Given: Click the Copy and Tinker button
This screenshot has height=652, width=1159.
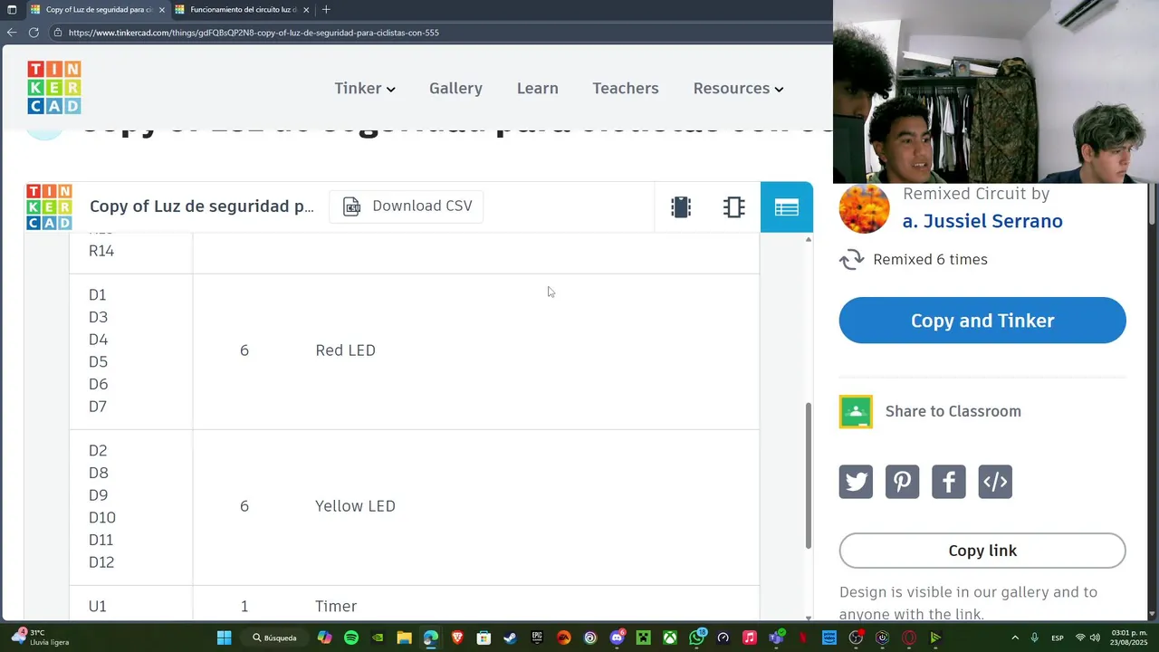Looking at the screenshot, I should click(x=982, y=321).
